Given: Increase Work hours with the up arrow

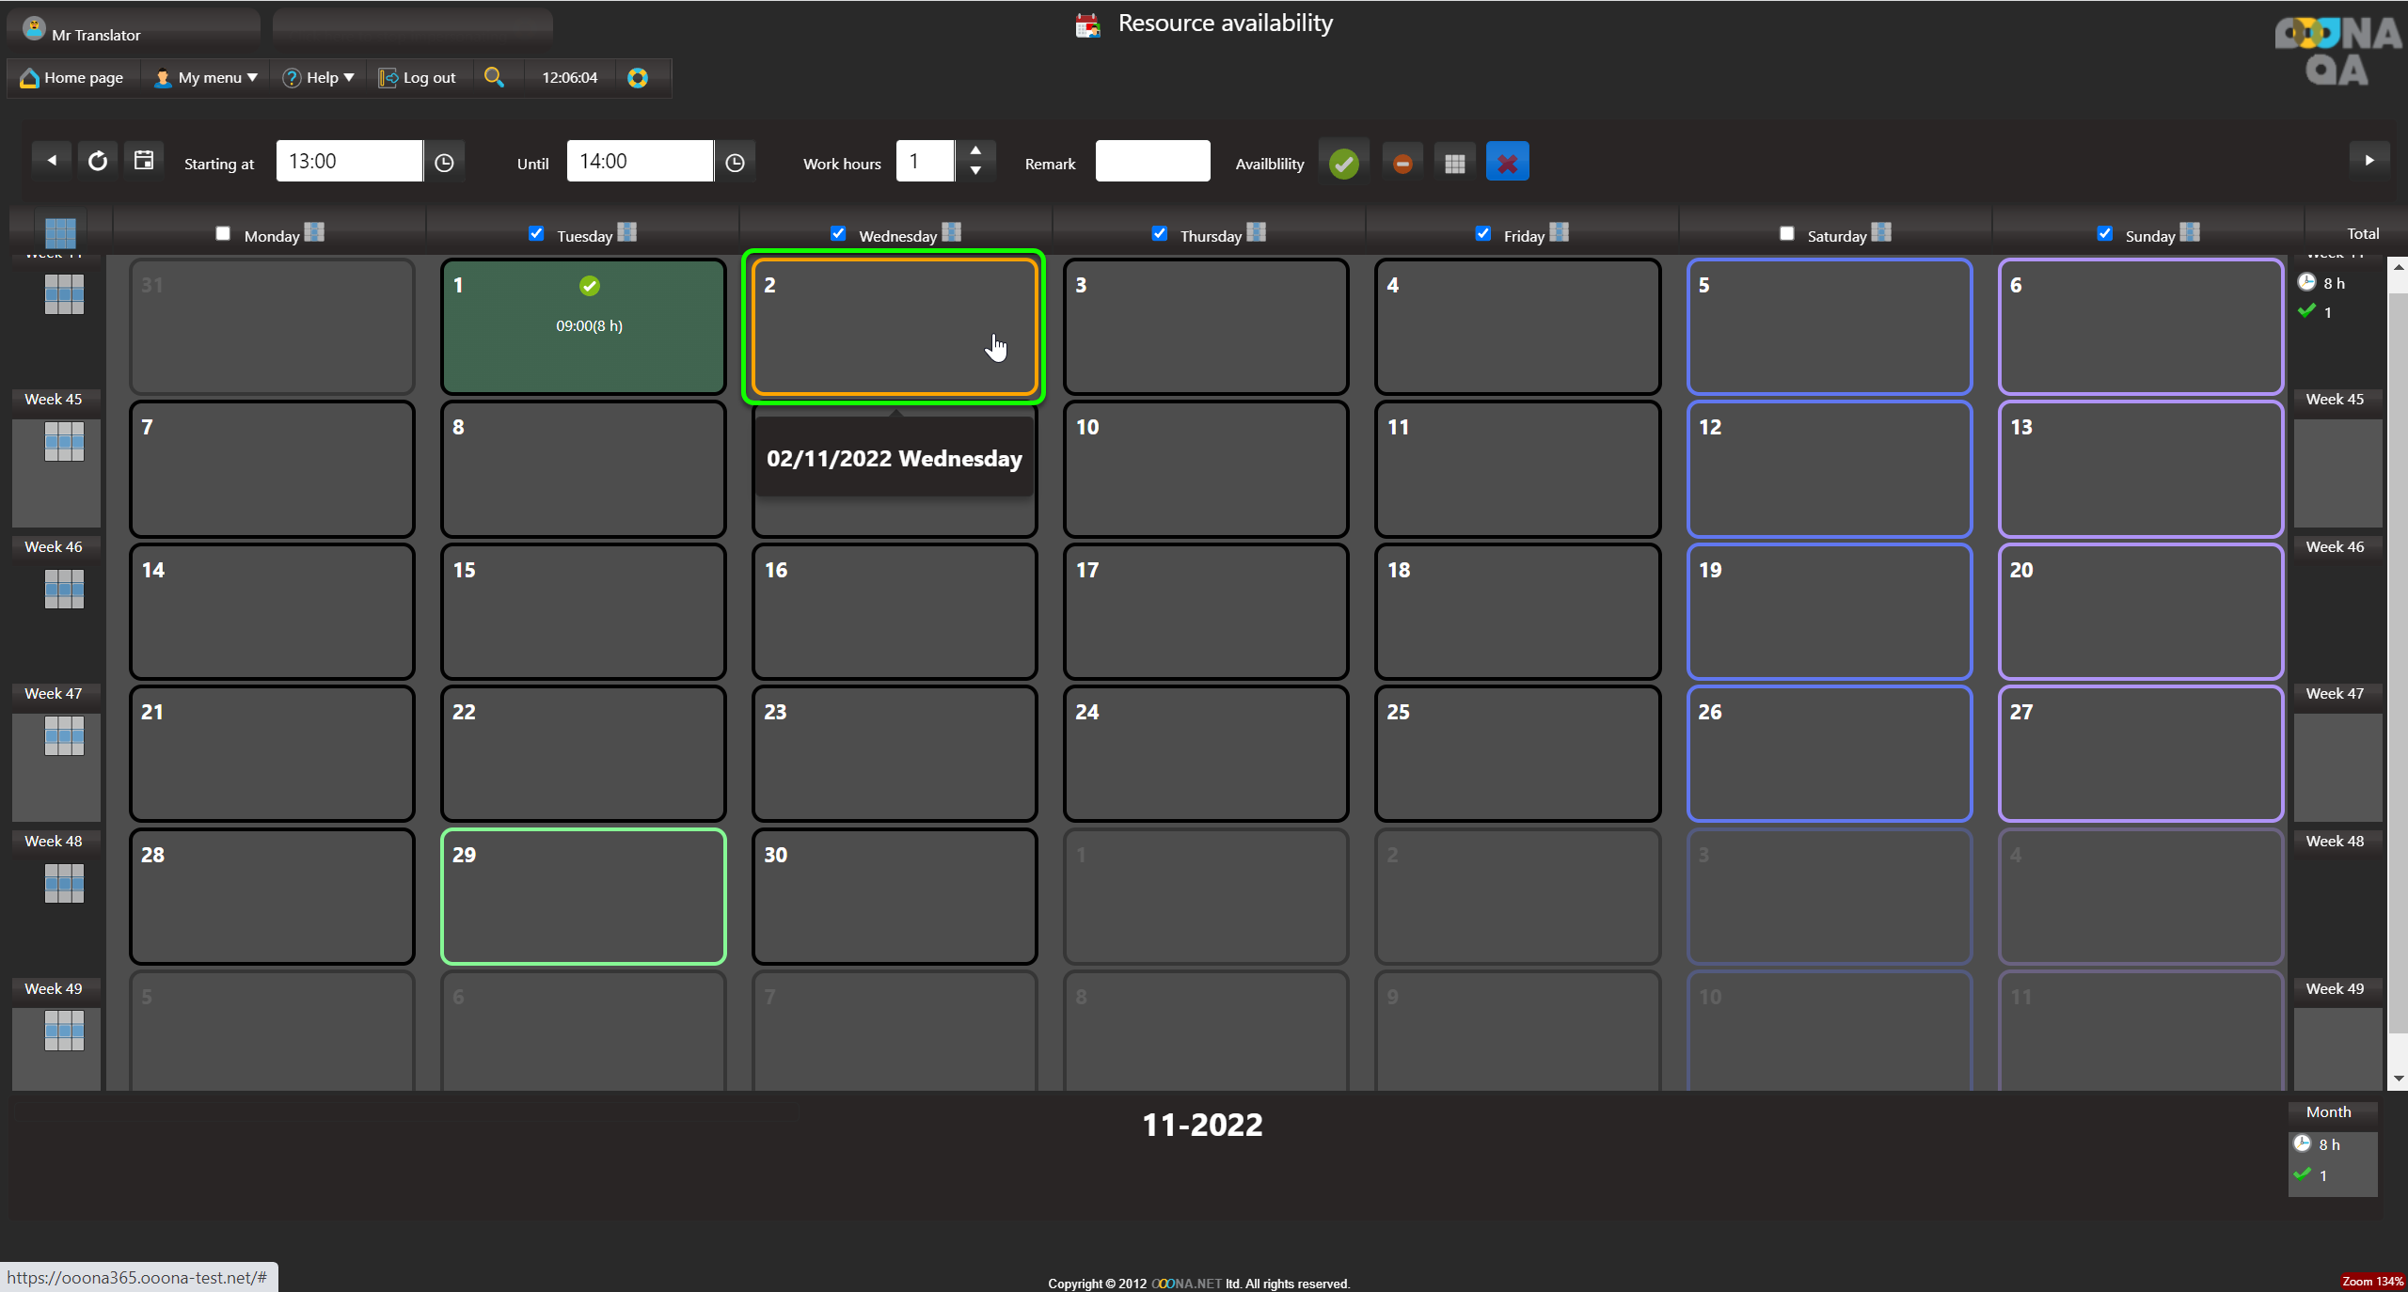Looking at the screenshot, I should (x=975, y=150).
